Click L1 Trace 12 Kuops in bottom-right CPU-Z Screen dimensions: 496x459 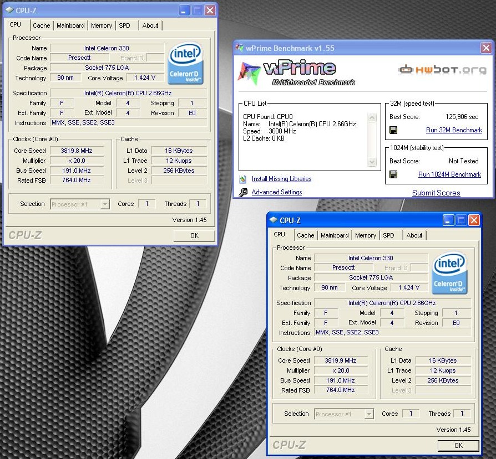click(443, 370)
